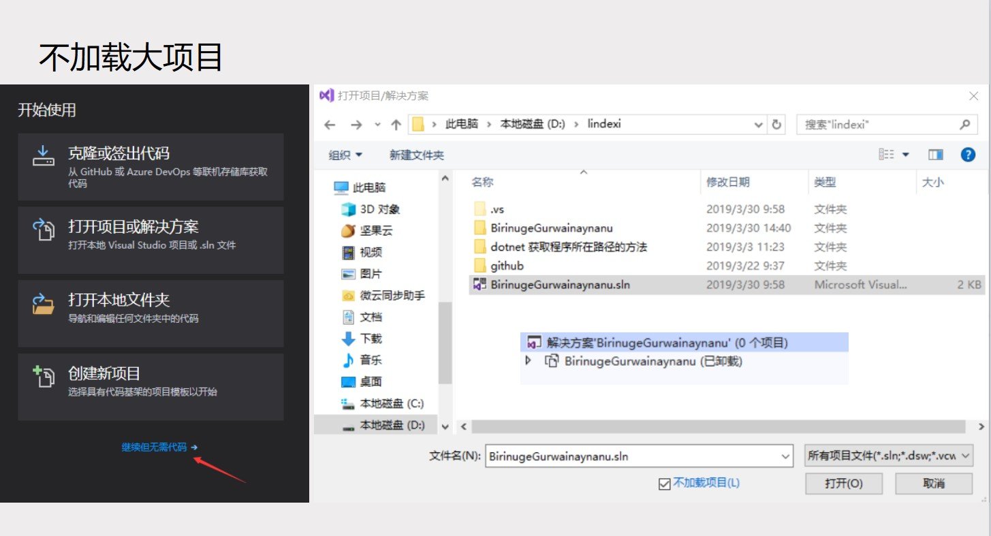Click the Visual Studio logo in dialog title
Screen dimensions: 991x536
point(327,96)
